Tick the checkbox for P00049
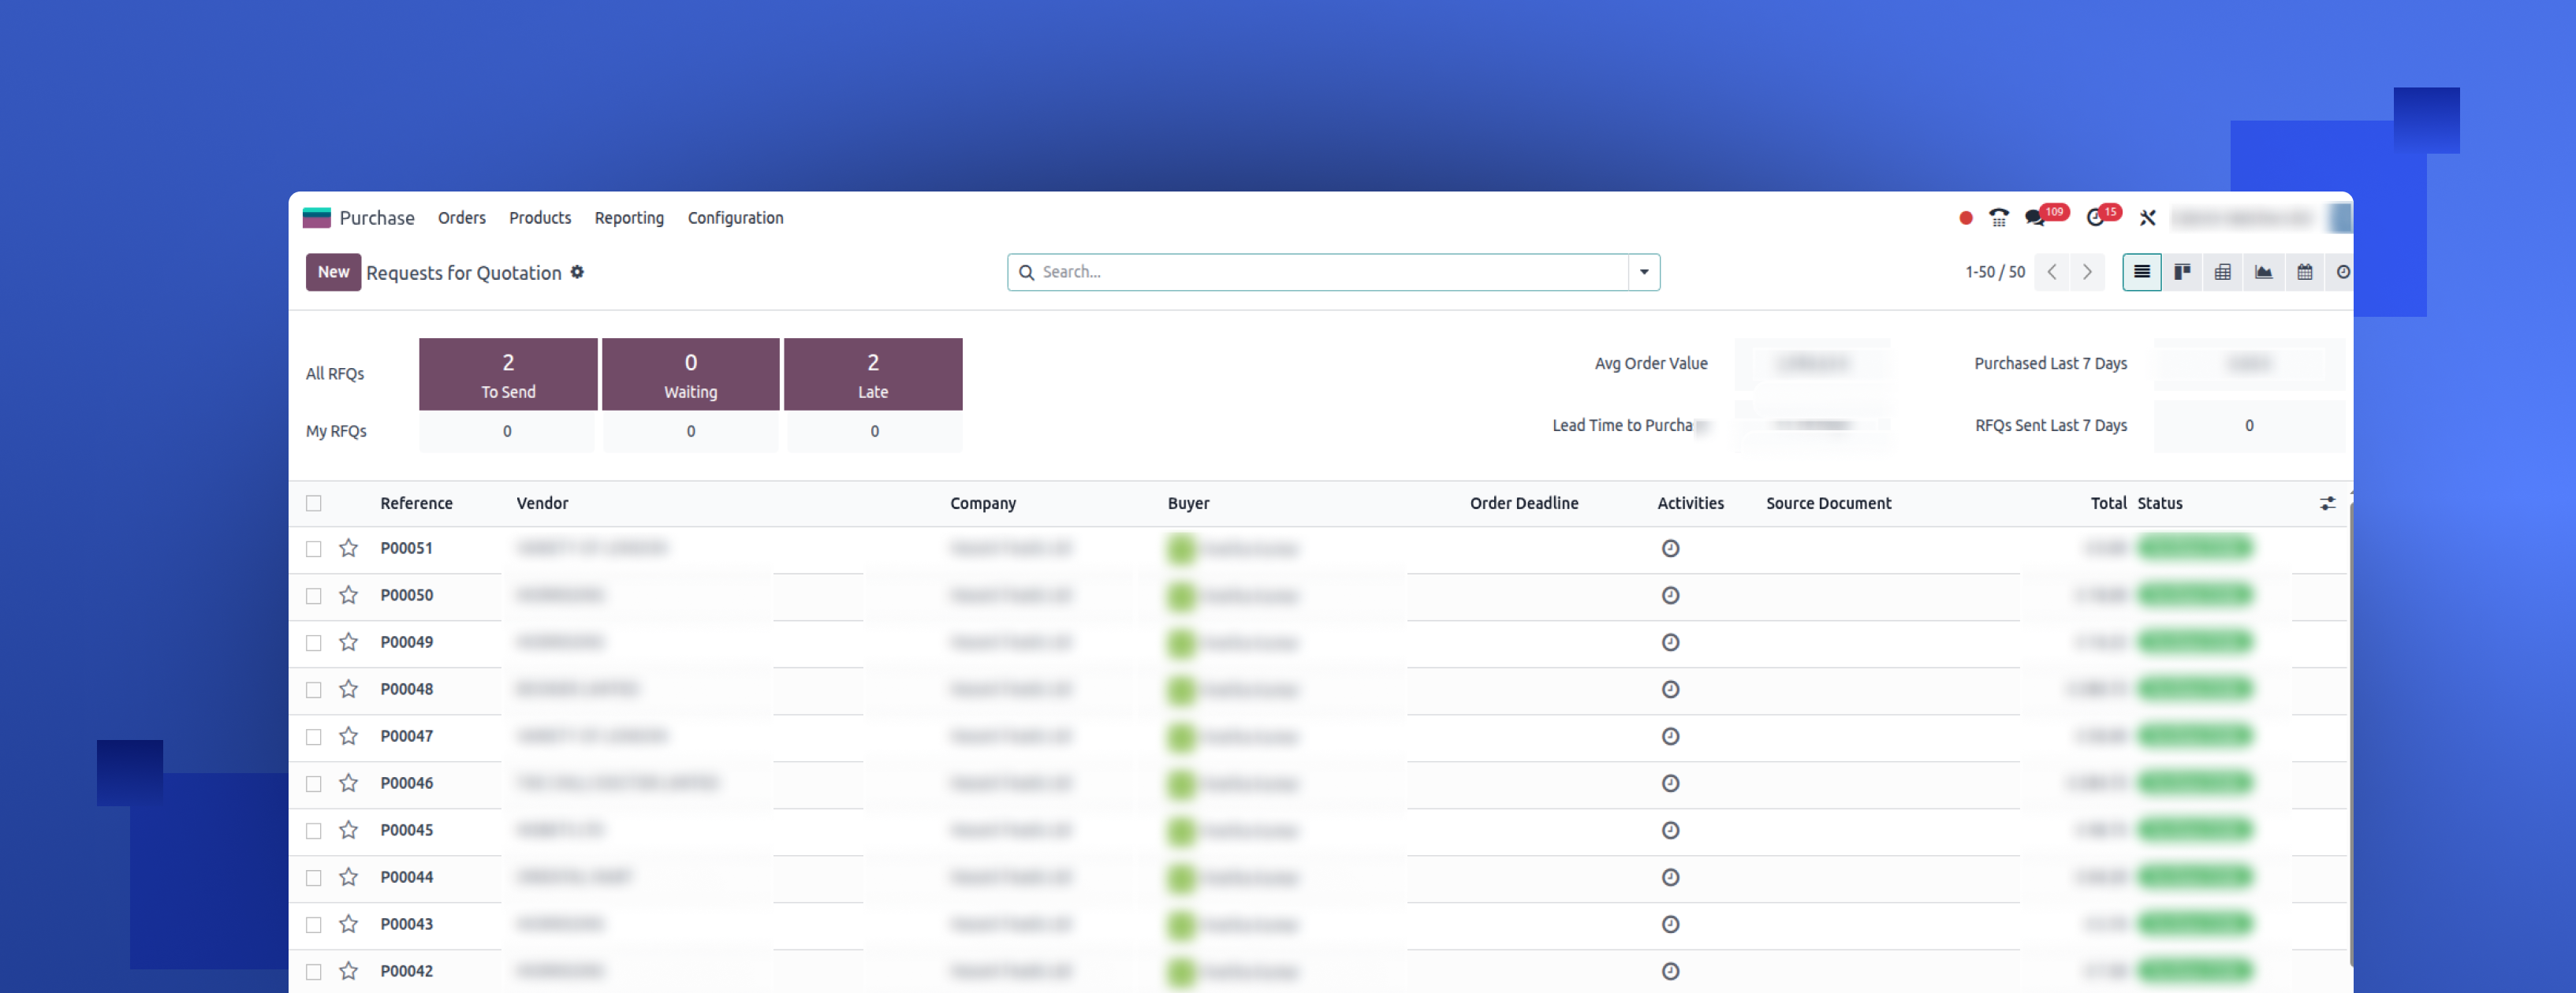This screenshot has height=993, width=2576. pos(314,643)
